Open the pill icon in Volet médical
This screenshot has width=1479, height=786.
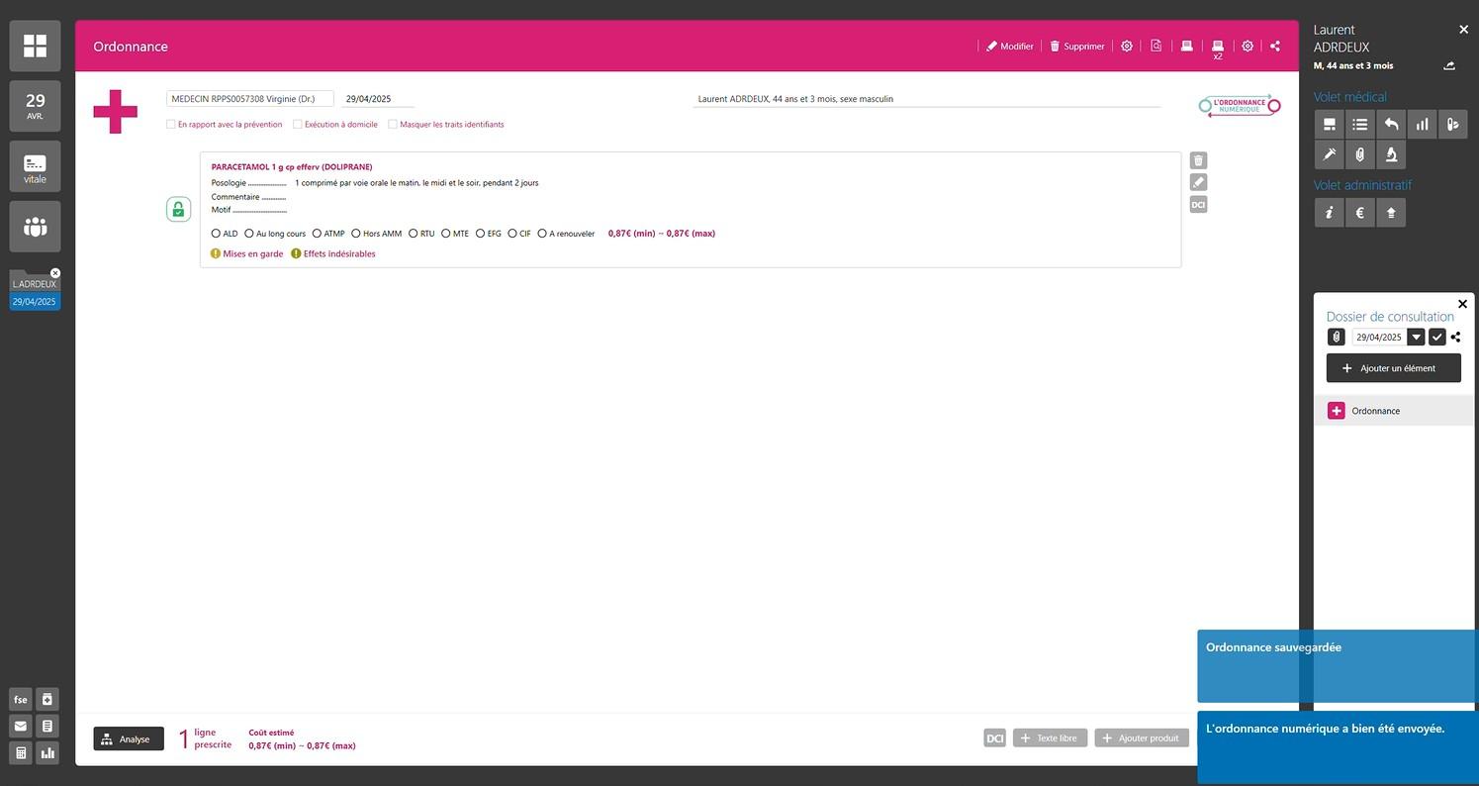(1452, 124)
